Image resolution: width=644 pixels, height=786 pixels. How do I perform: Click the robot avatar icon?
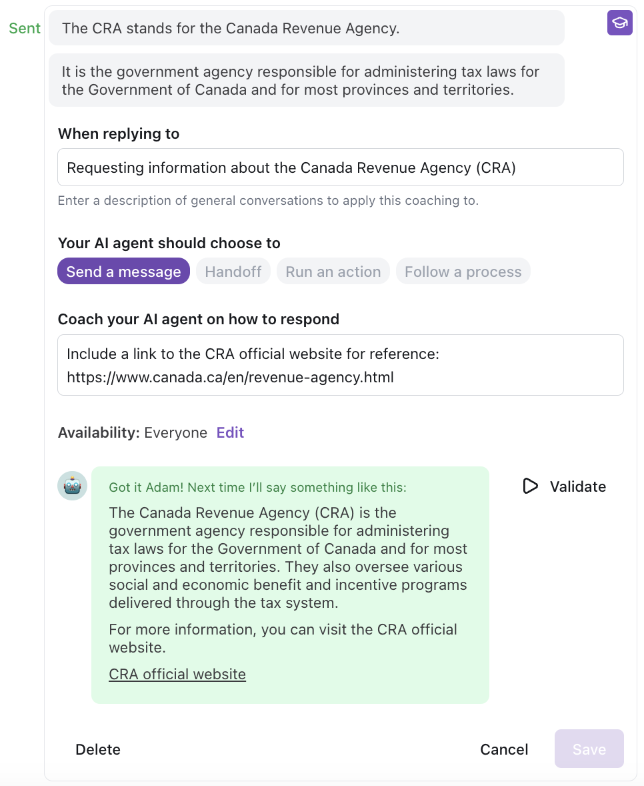pyautogui.click(x=72, y=486)
